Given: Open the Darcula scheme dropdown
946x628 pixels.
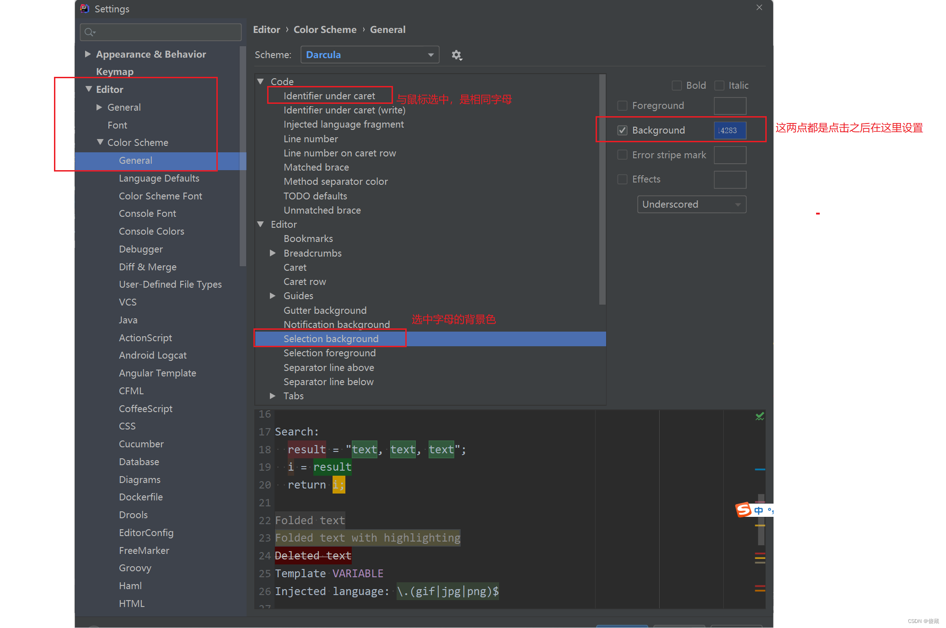Looking at the screenshot, I should click(x=370, y=55).
